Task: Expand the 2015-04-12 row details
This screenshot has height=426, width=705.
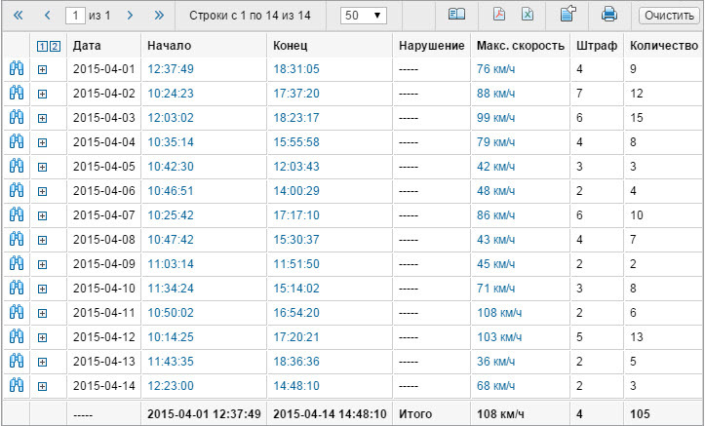Action: [42, 337]
